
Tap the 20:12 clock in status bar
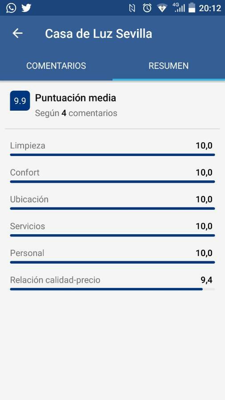(x=210, y=8)
